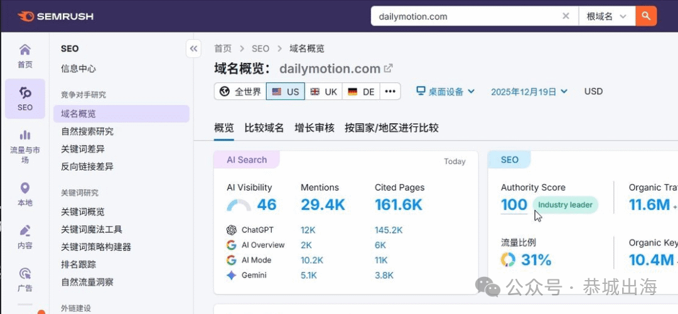Open 广告 advertising sidebar section

(25, 279)
